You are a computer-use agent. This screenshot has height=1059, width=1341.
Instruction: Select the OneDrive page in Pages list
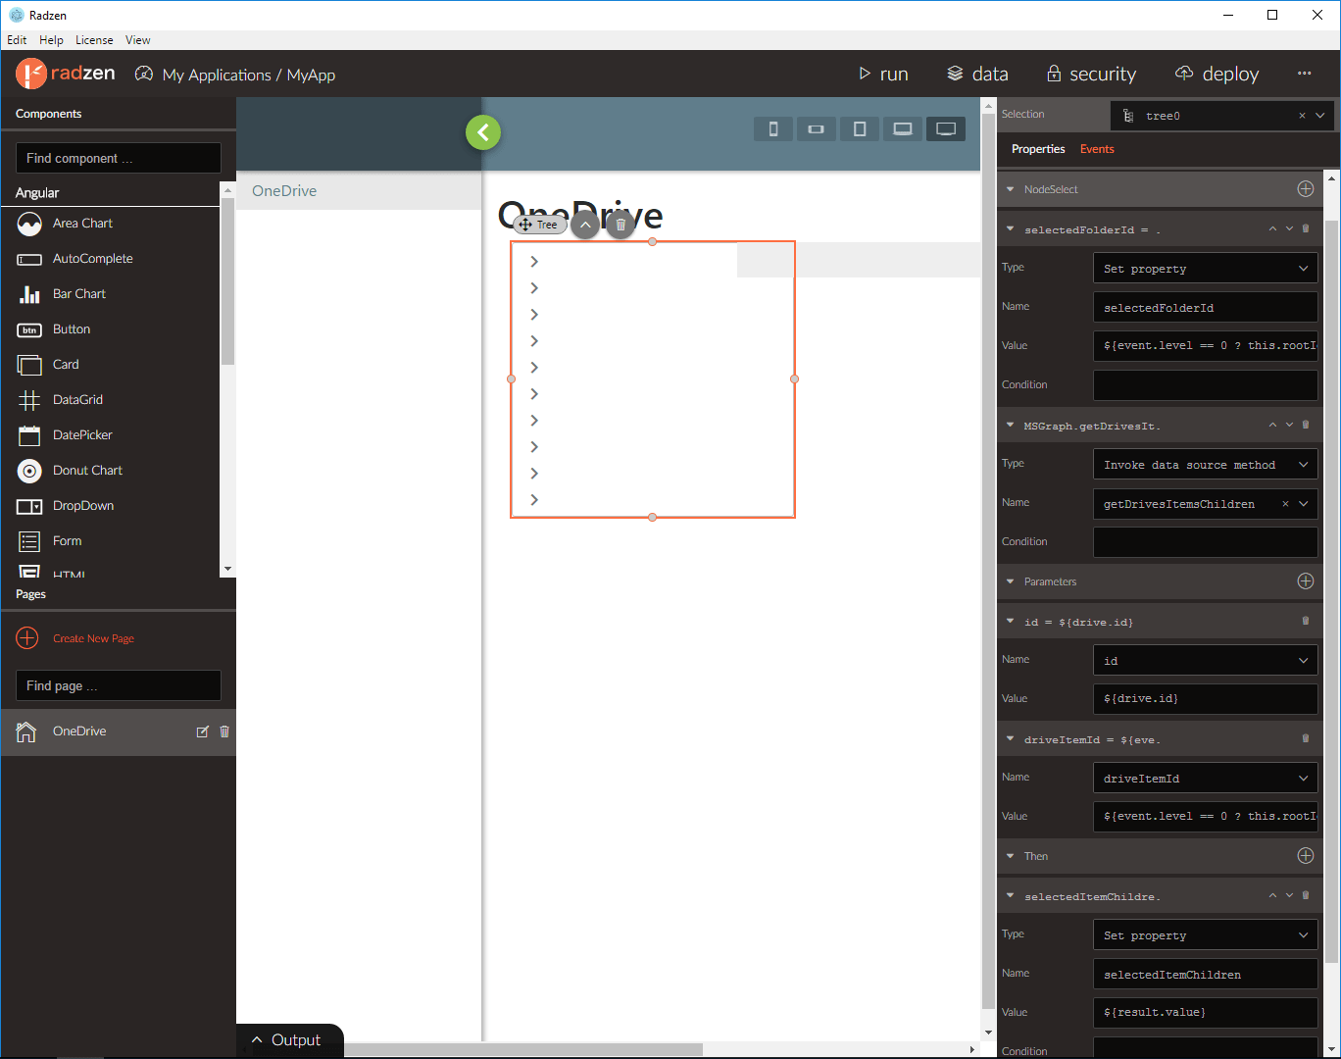click(119, 731)
